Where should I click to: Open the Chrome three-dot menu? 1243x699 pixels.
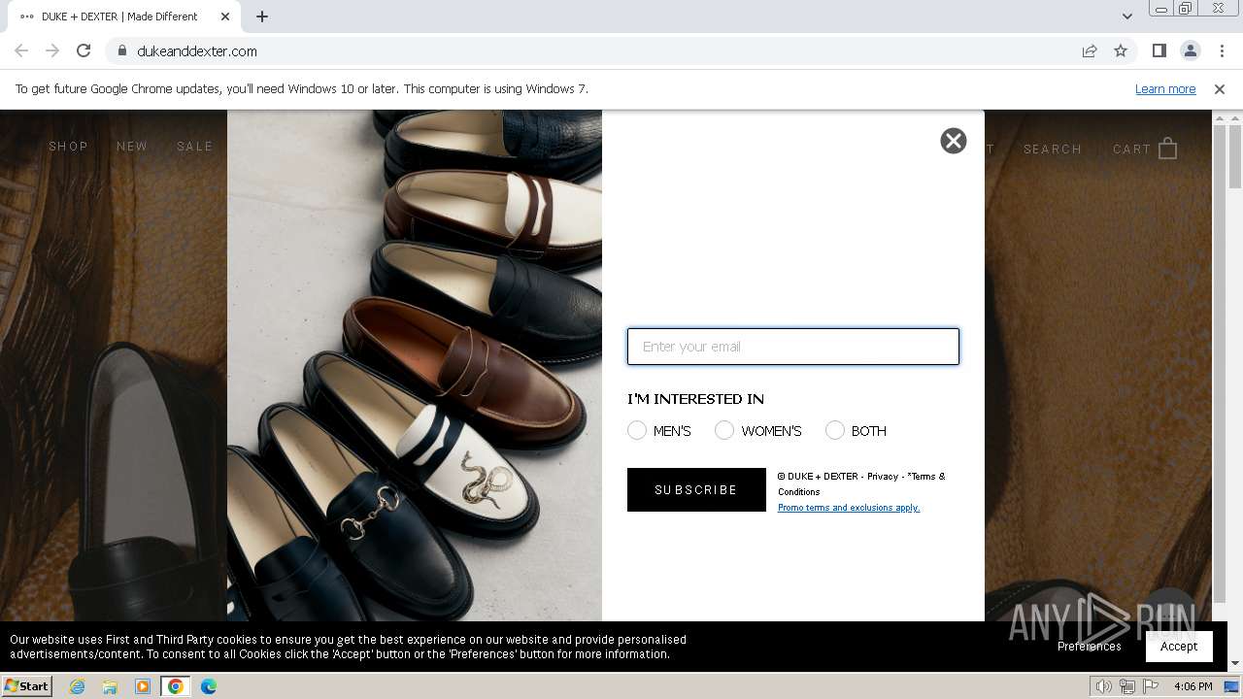(x=1221, y=51)
